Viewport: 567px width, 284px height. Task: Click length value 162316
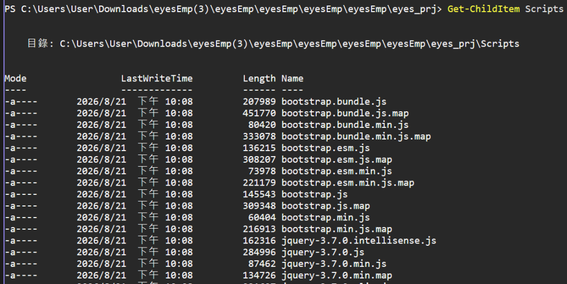[259, 240]
